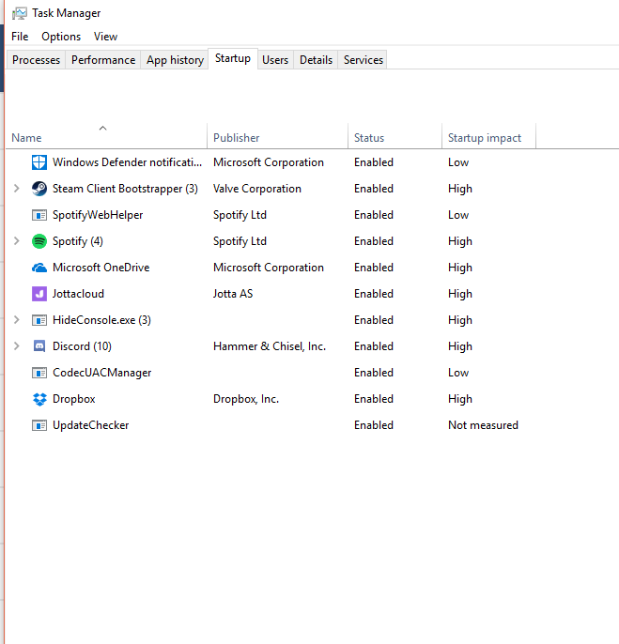Select the UpdateChecker entry name
The height and width of the screenshot is (644, 619).
point(90,425)
